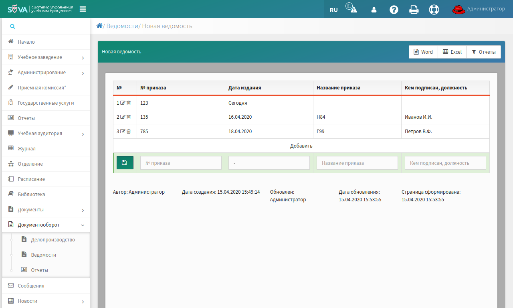Viewport: 513px width, 308px height.
Task: Click the green save button icon
Action: (125, 163)
